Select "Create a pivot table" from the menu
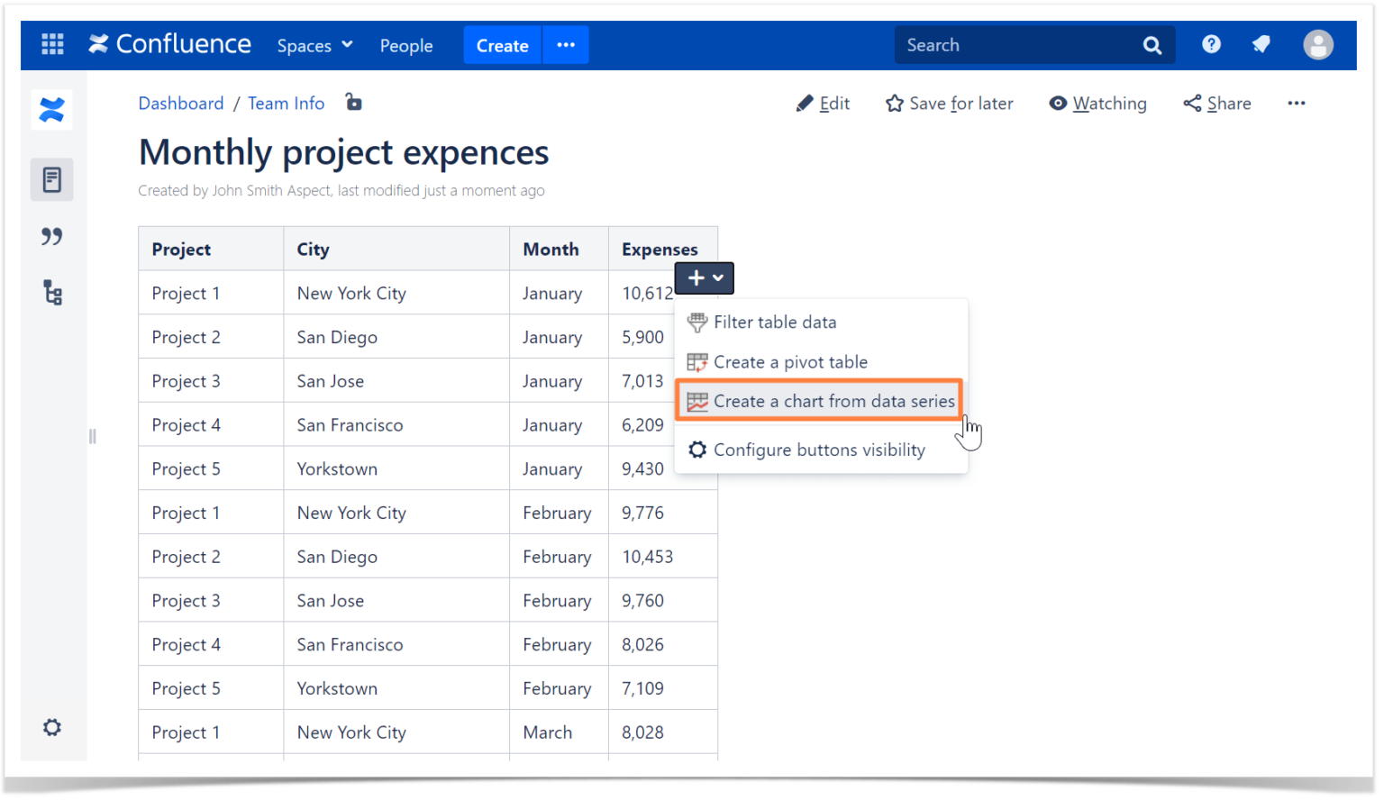 coord(789,361)
